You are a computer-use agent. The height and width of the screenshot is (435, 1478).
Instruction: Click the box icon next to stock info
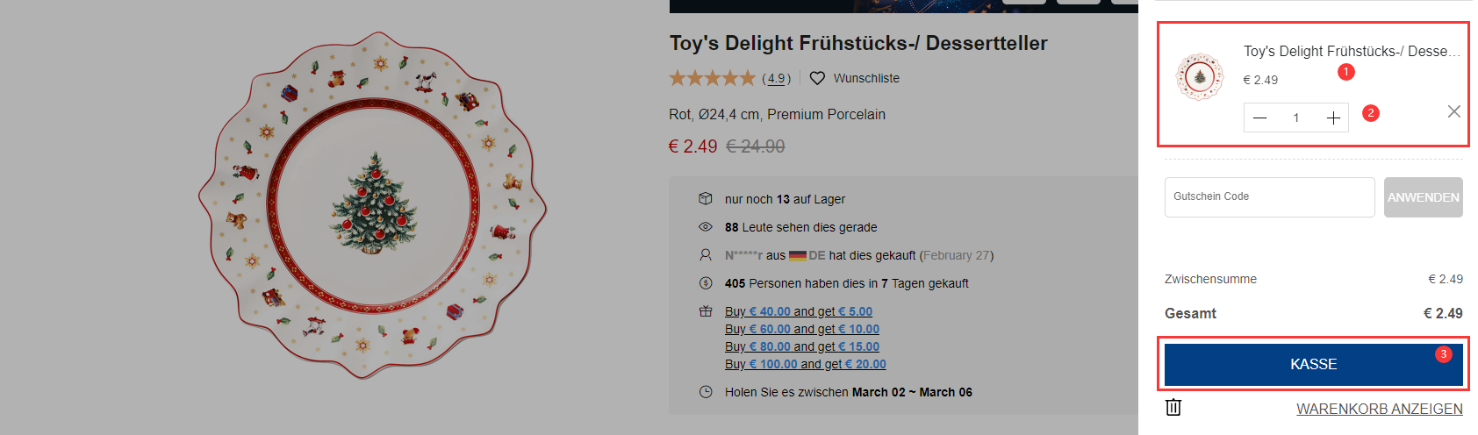(705, 199)
